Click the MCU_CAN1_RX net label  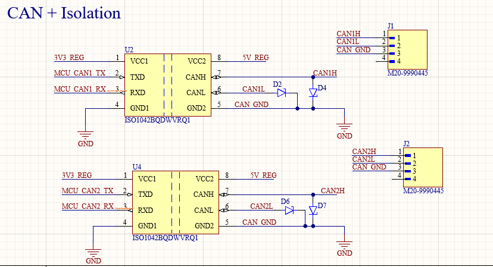pos(80,89)
